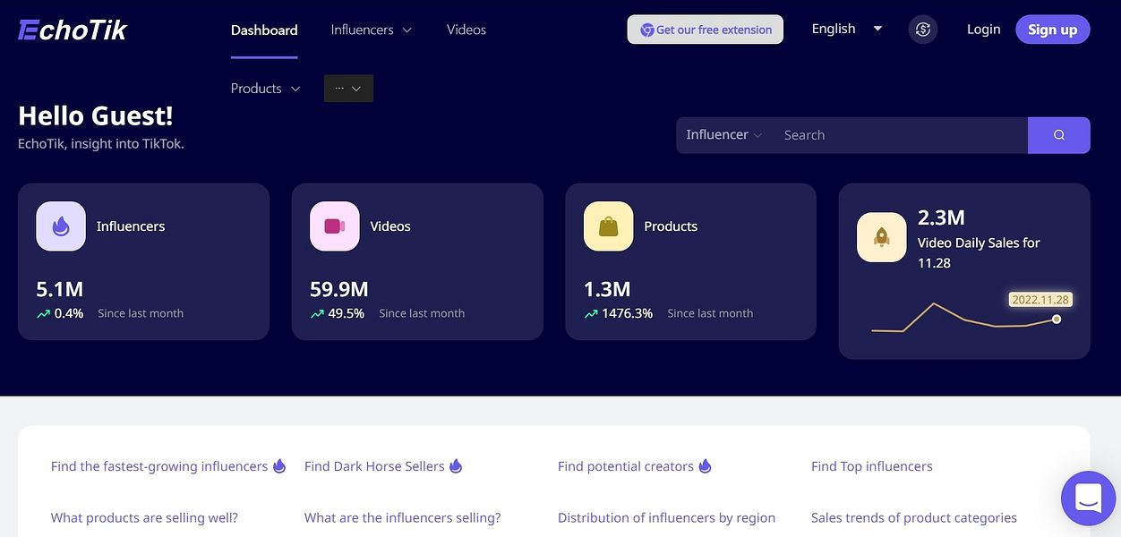Click the EchoTik logo
The image size is (1121, 537).
coord(73,30)
